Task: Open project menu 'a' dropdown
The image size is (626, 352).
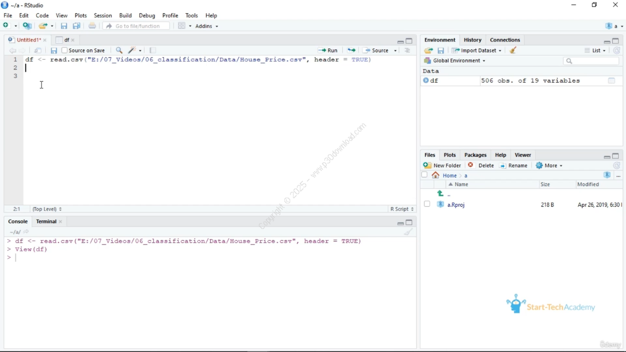Action: [x=614, y=26]
